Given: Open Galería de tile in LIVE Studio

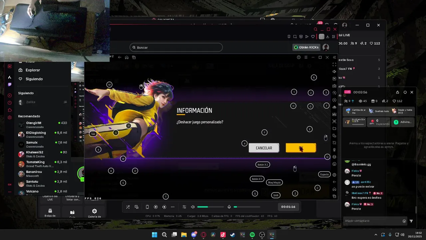Looking at the screenshot, I should [95, 213].
